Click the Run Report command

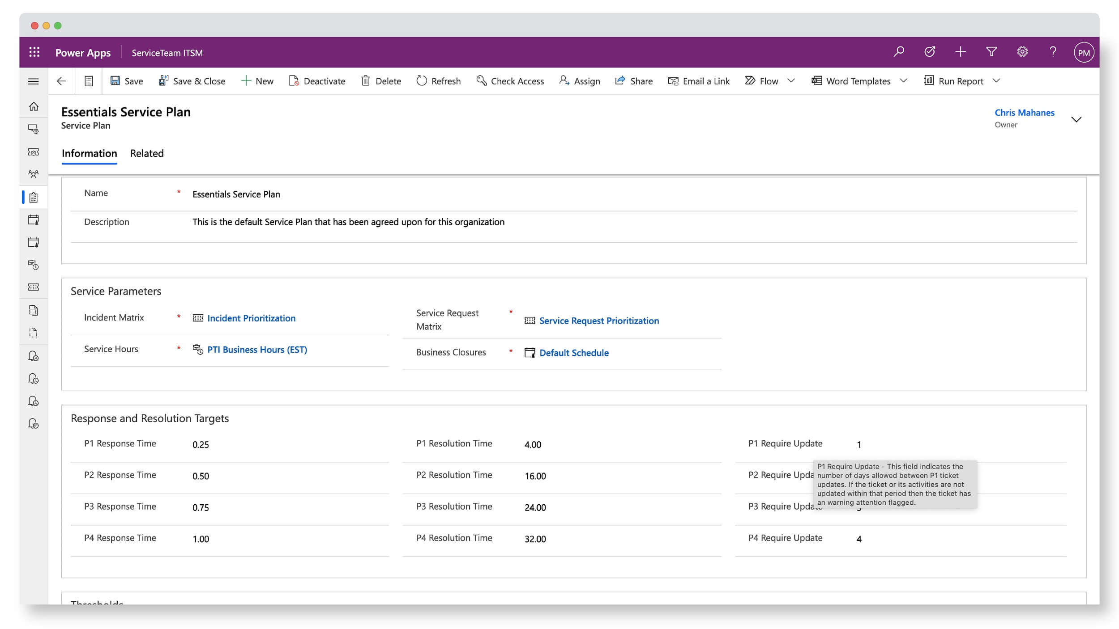pyautogui.click(x=953, y=81)
